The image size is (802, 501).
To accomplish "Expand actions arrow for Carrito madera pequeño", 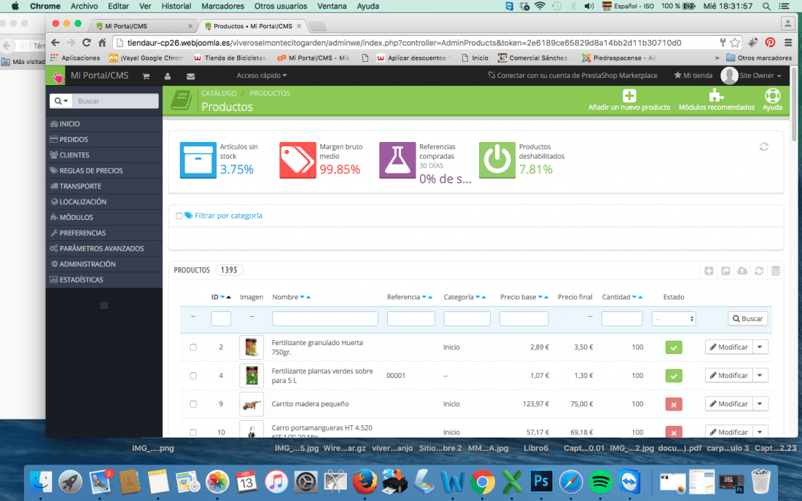I will coord(760,404).
